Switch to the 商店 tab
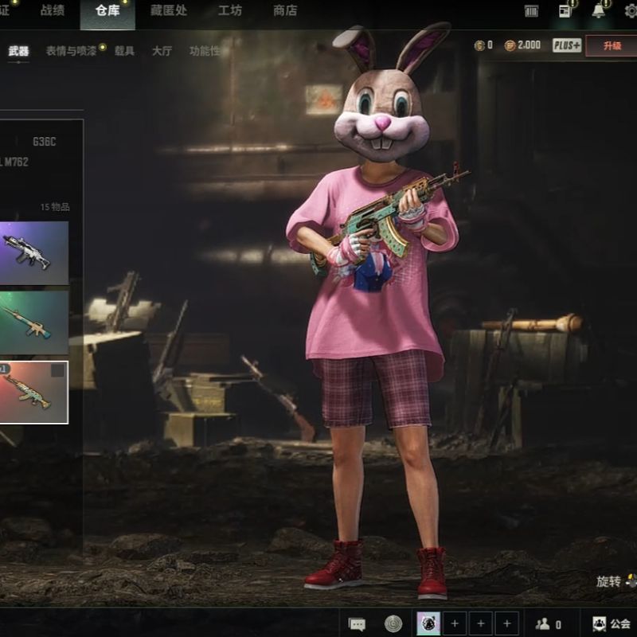This screenshot has width=637, height=637. click(x=284, y=10)
